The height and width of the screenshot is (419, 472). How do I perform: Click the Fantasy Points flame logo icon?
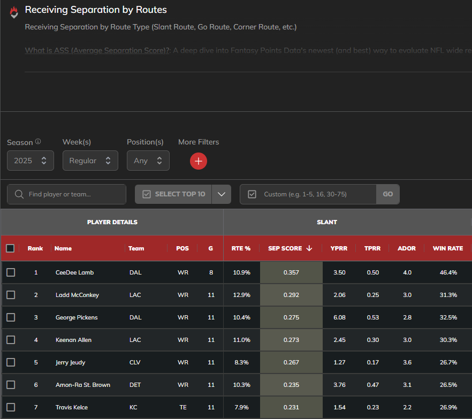(14, 13)
